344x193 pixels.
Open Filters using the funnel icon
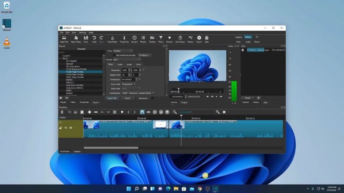click(x=161, y=39)
